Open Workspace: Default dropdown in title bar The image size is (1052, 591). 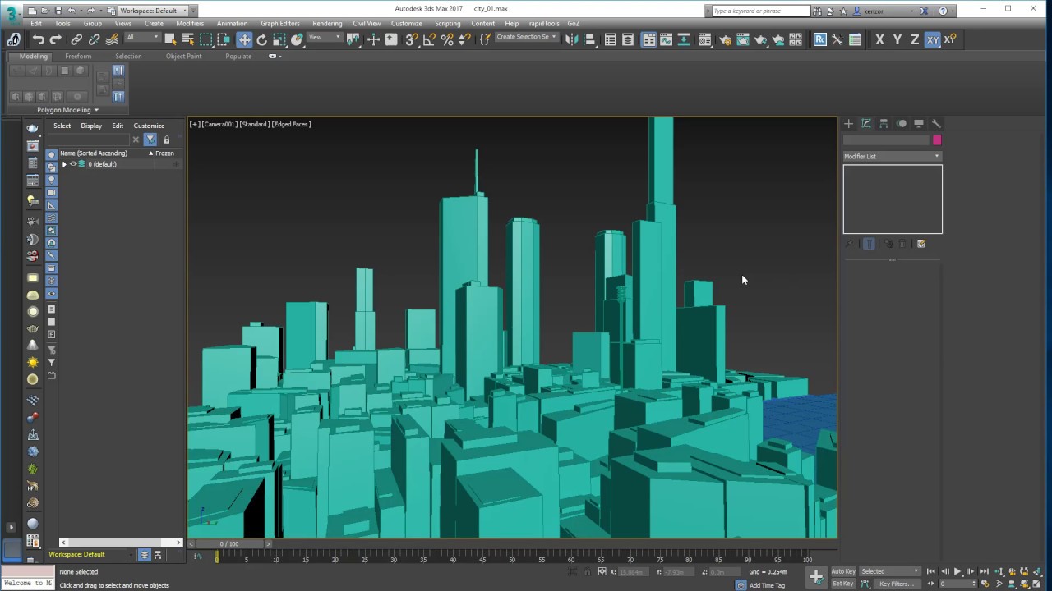pyautogui.click(x=153, y=10)
